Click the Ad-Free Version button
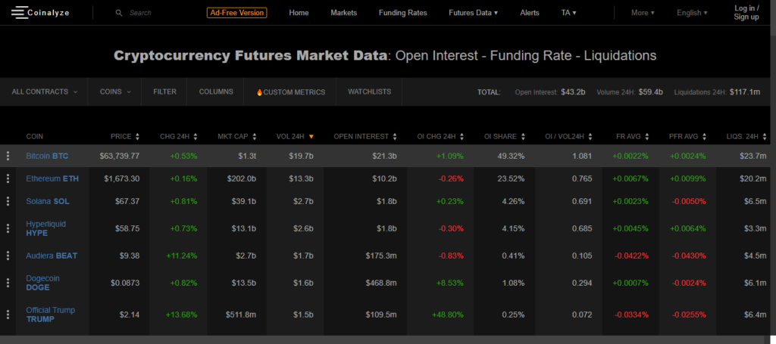 click(x=237, y=13)
